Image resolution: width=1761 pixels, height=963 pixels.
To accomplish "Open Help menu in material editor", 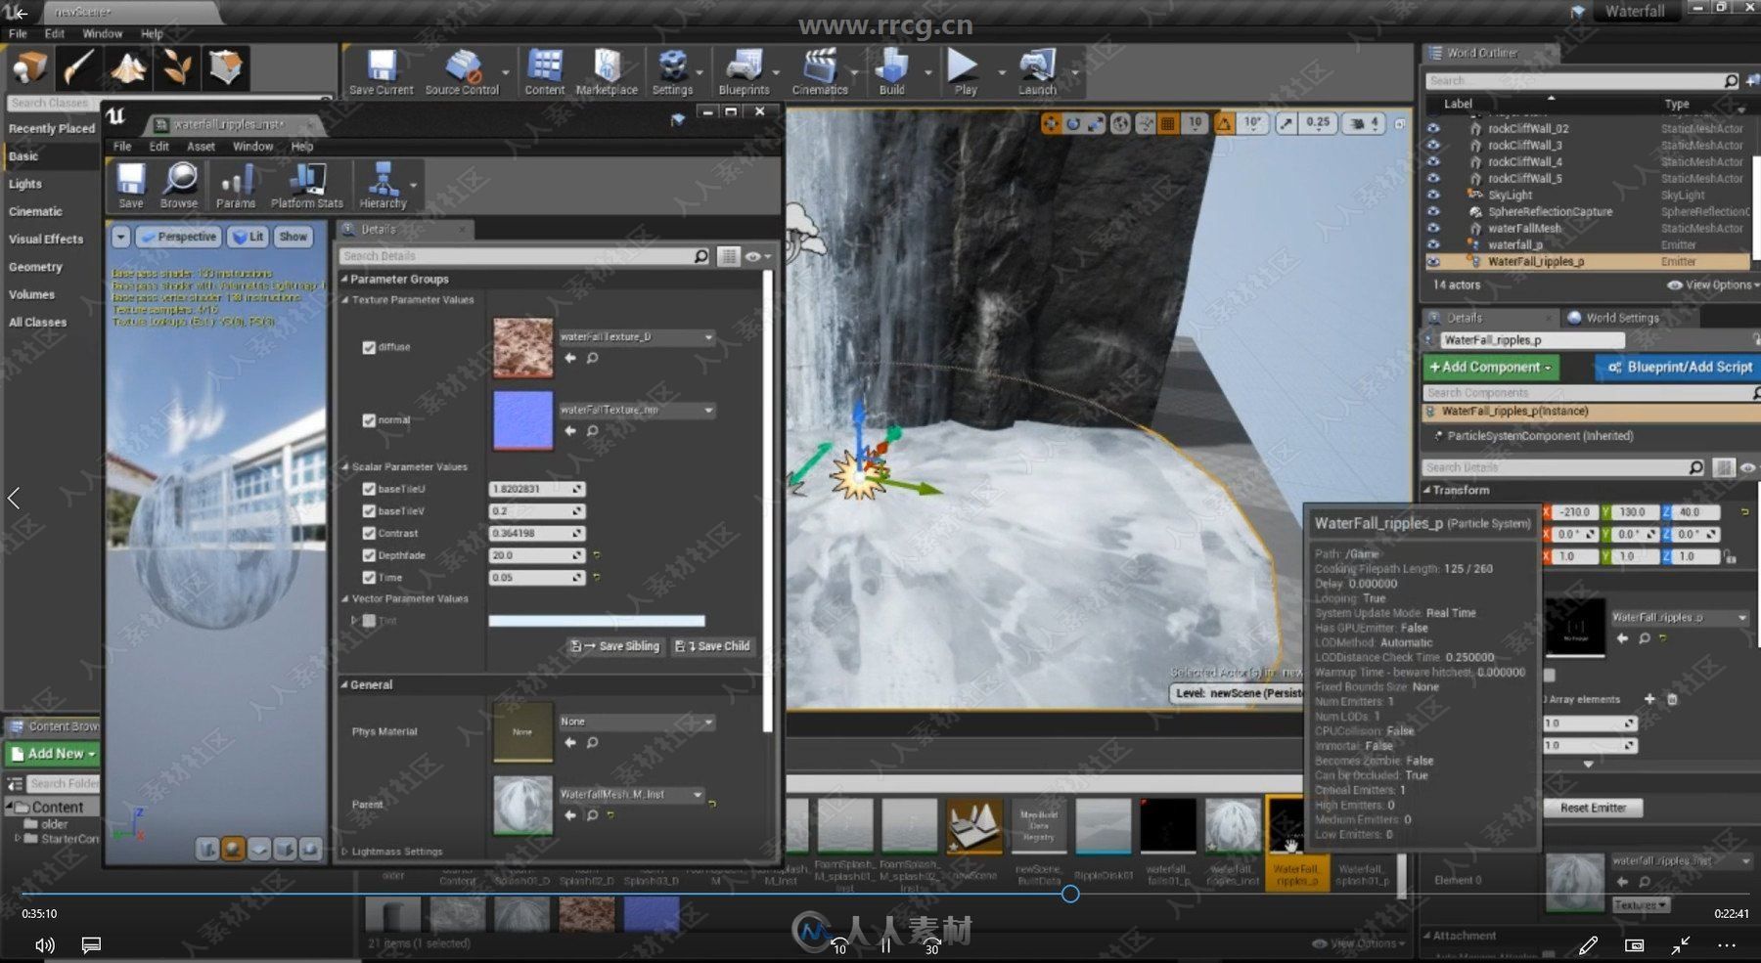I will click(302, 147).
